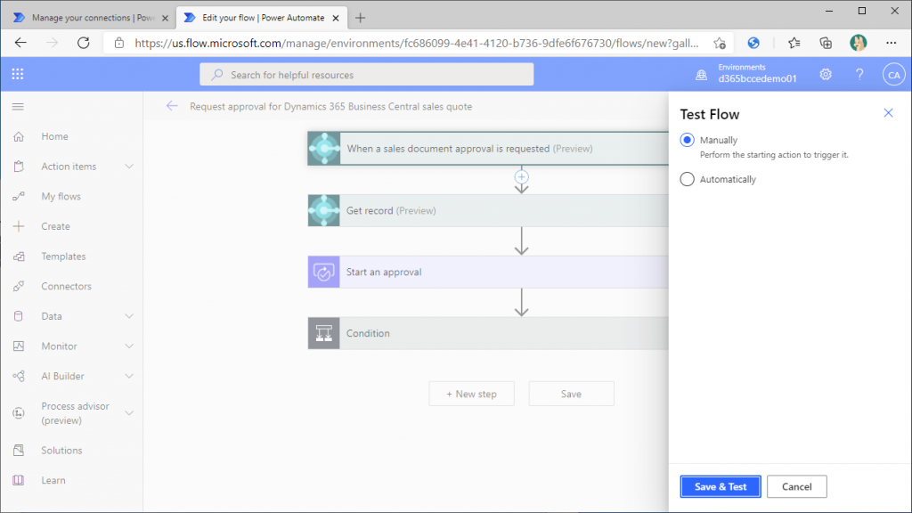Expand the AI Builder chevron
This screenshot has width=912, height=513.
coord(129,376)
